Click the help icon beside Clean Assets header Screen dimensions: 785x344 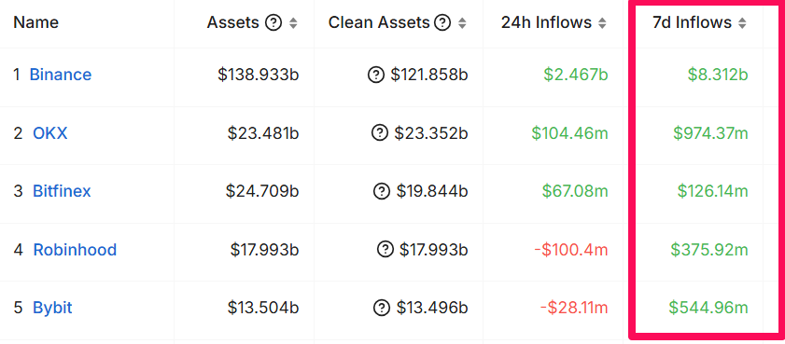[x=442, y=22]
